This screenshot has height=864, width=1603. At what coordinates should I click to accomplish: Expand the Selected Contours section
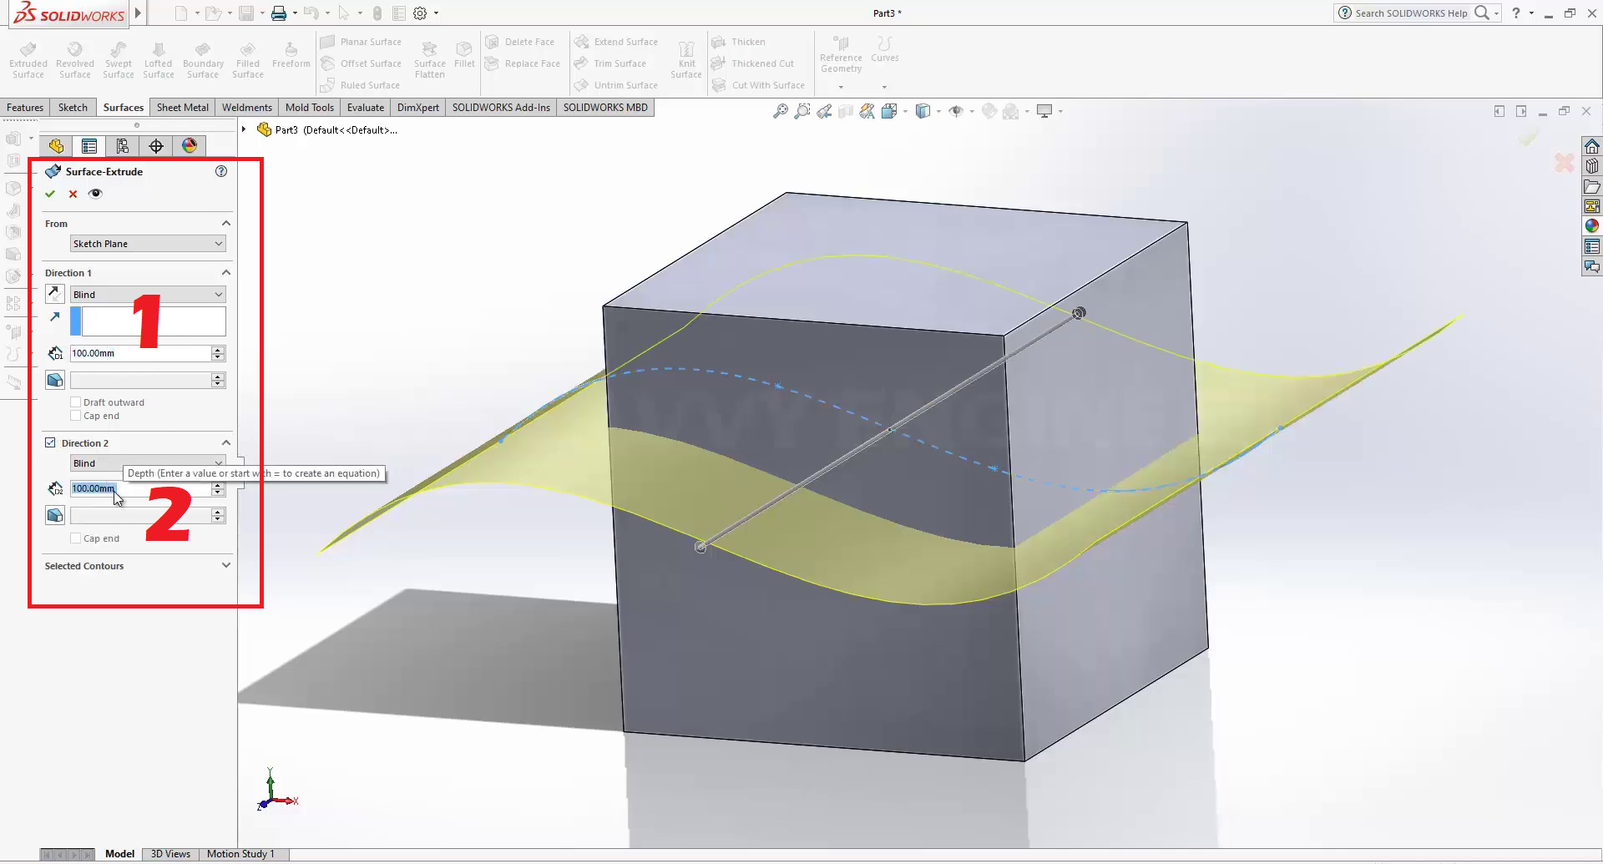225,566
